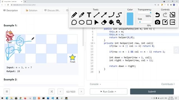Image resolution: width=179 pixels, height=100 pixels.
Task: Adjust the brush Size slider
Action: click(145, 22)
